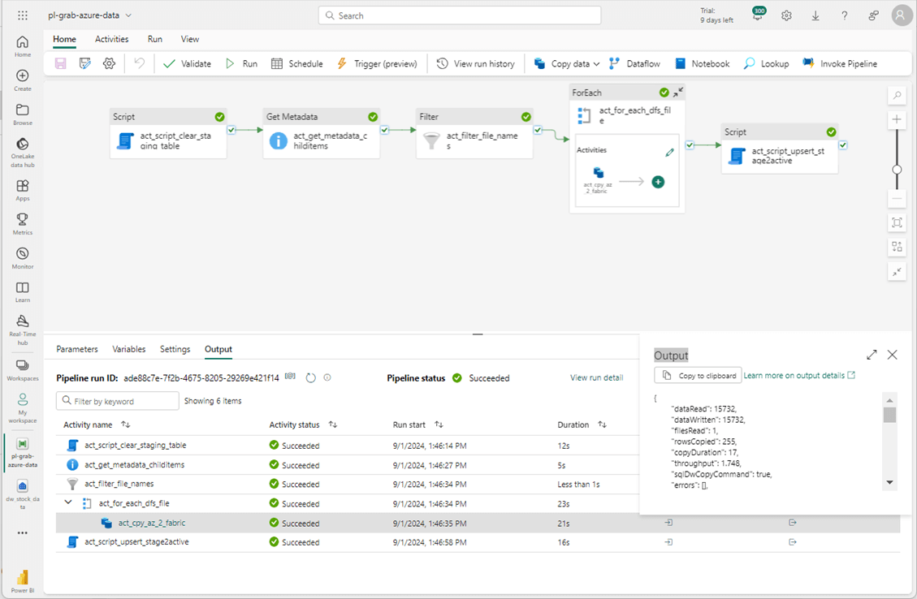Edit ForEach activities with pencil icon

click(x=669, y=153)
